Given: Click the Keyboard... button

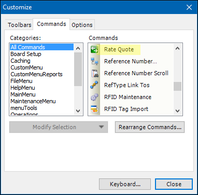Looking at the screenshot, I should (x=125, y=184).
